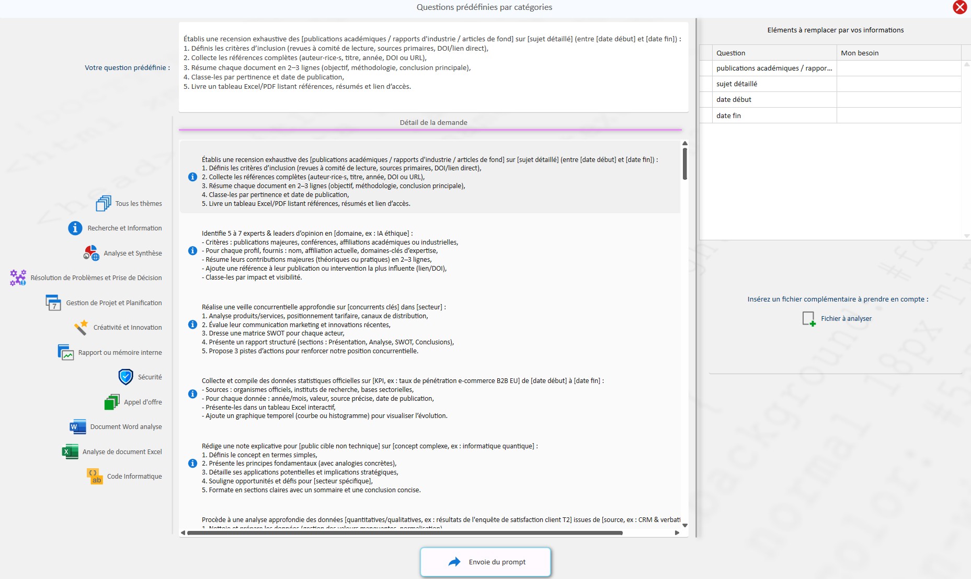
Task: Enter value in date début Mon besoin cell
Action: 898,100
